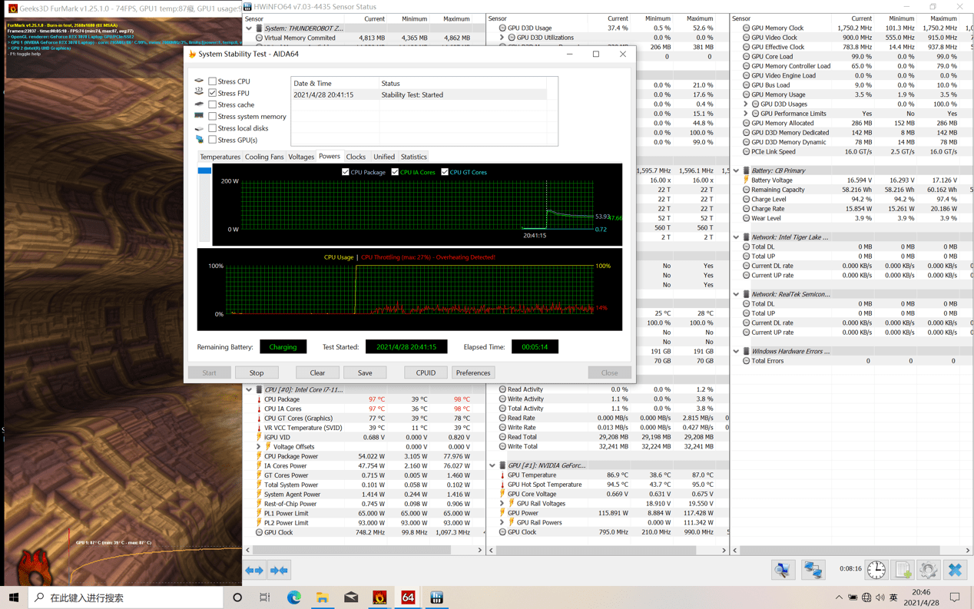The height and width of the screenshot is (609, 974).
Task: Click the Stress local disks drive icon
Action: 200,128
